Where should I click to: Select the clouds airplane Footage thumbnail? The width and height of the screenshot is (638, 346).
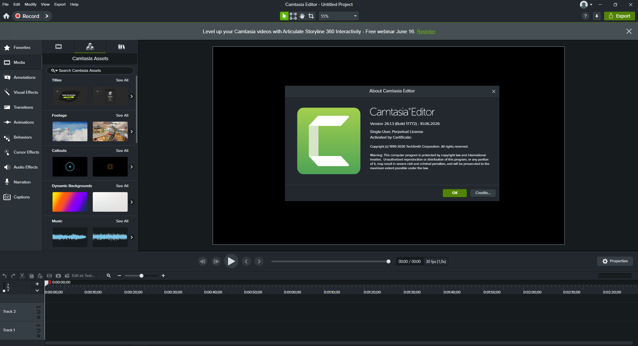(70, 132)
